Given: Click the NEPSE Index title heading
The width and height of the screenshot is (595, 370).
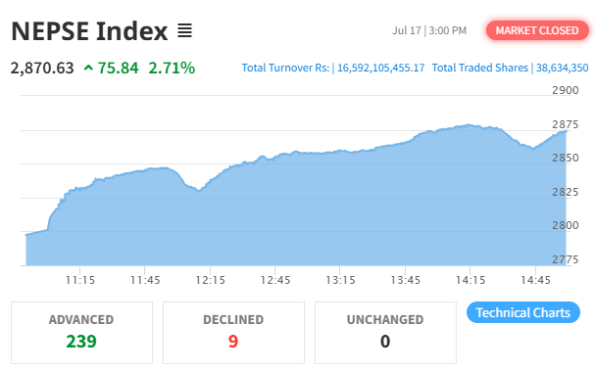Looking at the screenshot, I should tap(89, 30).
